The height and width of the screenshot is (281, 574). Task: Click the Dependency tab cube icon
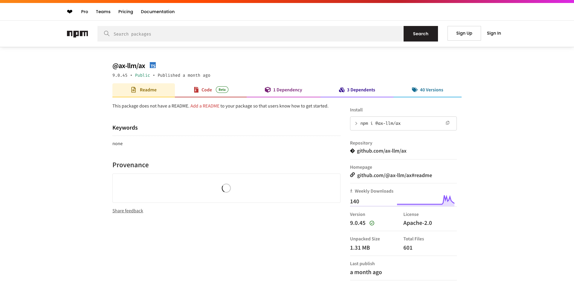[x=268, y=90]
